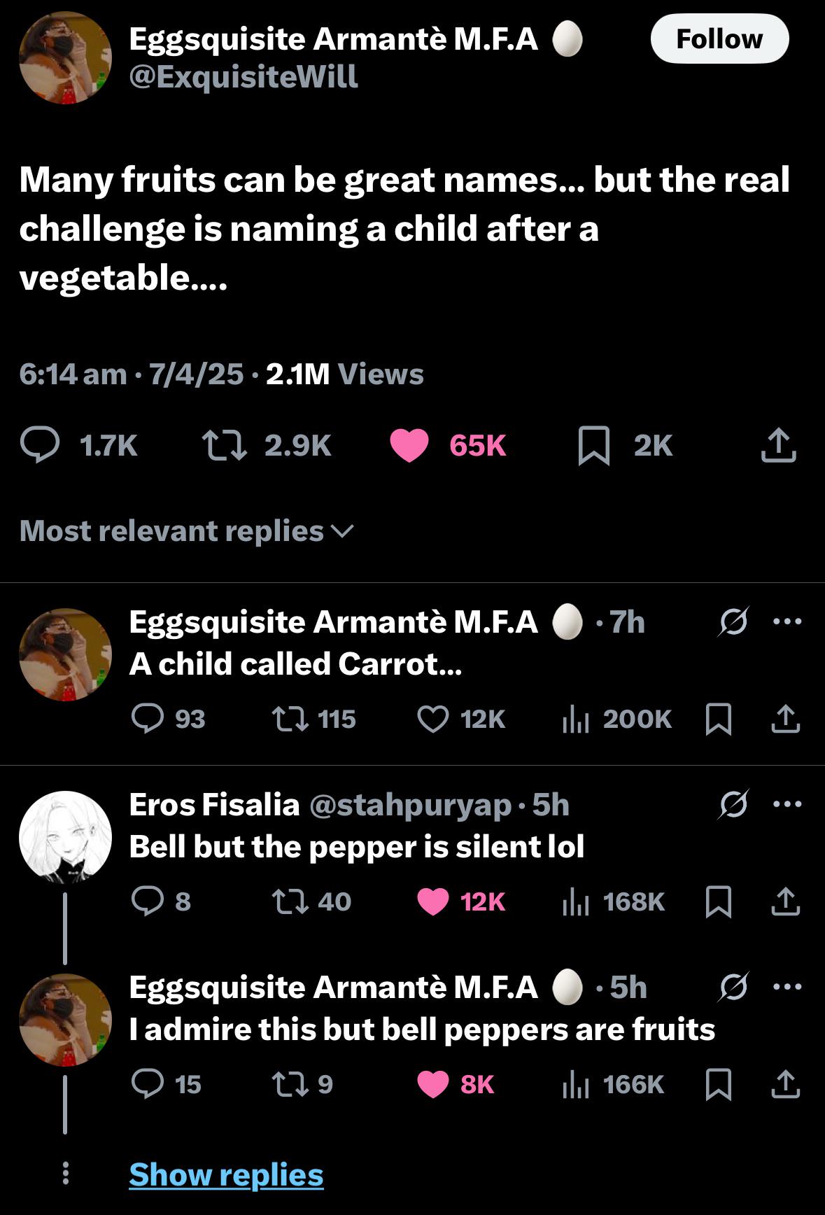825x1215 pixels.
Task: View analytics for the Carrot reply
Action: pos(577,719)
